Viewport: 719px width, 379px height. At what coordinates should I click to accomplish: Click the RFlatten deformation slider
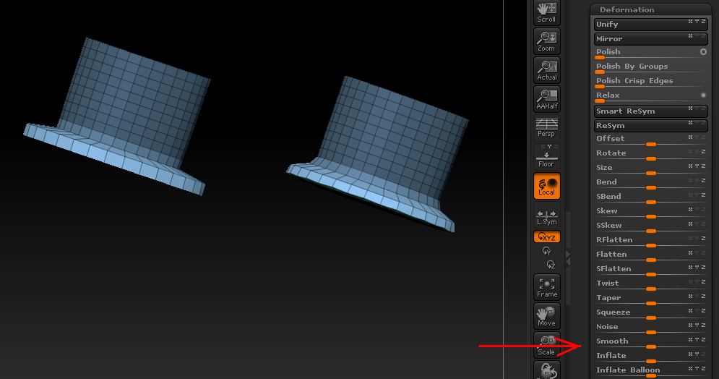tap(650, 242)
